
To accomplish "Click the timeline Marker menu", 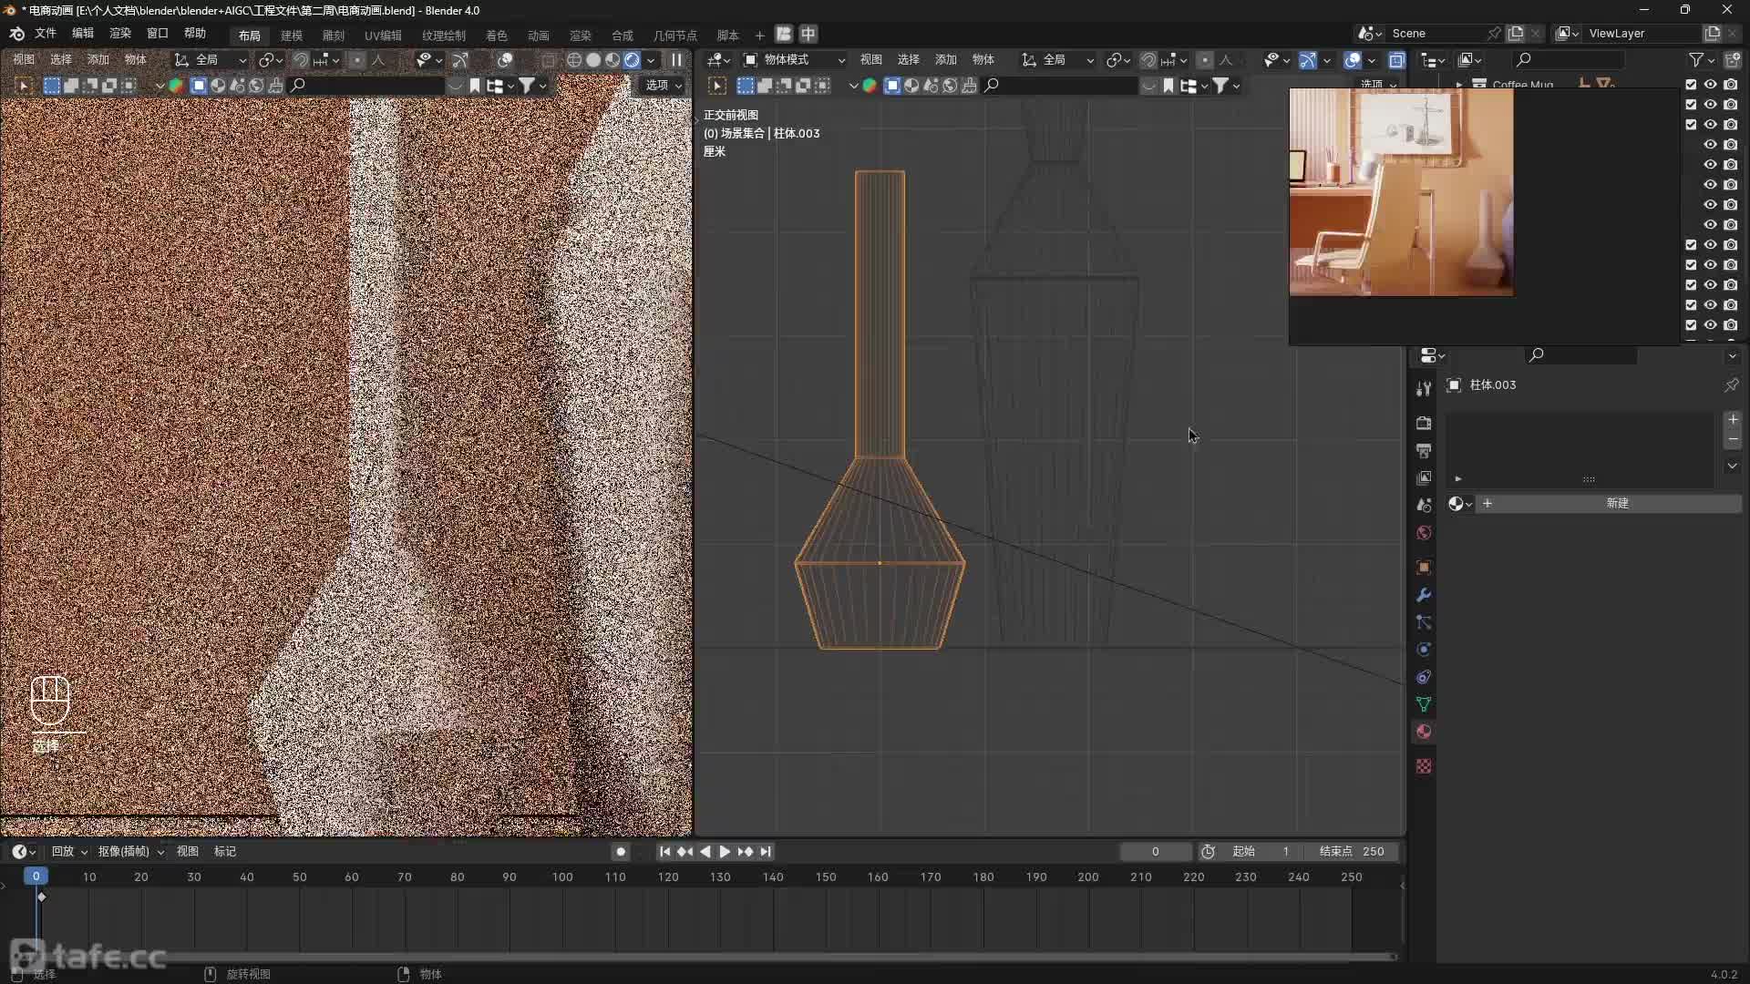I will coord(225,852).
